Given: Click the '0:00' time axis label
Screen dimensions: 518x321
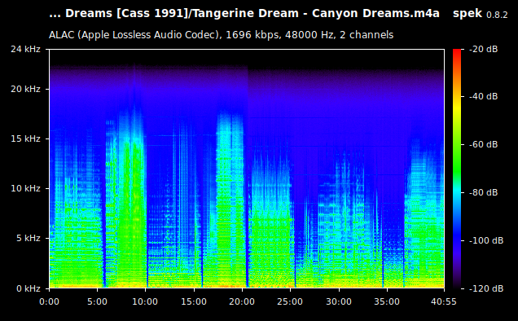Looking at the screenshot, I should point(49,301).
